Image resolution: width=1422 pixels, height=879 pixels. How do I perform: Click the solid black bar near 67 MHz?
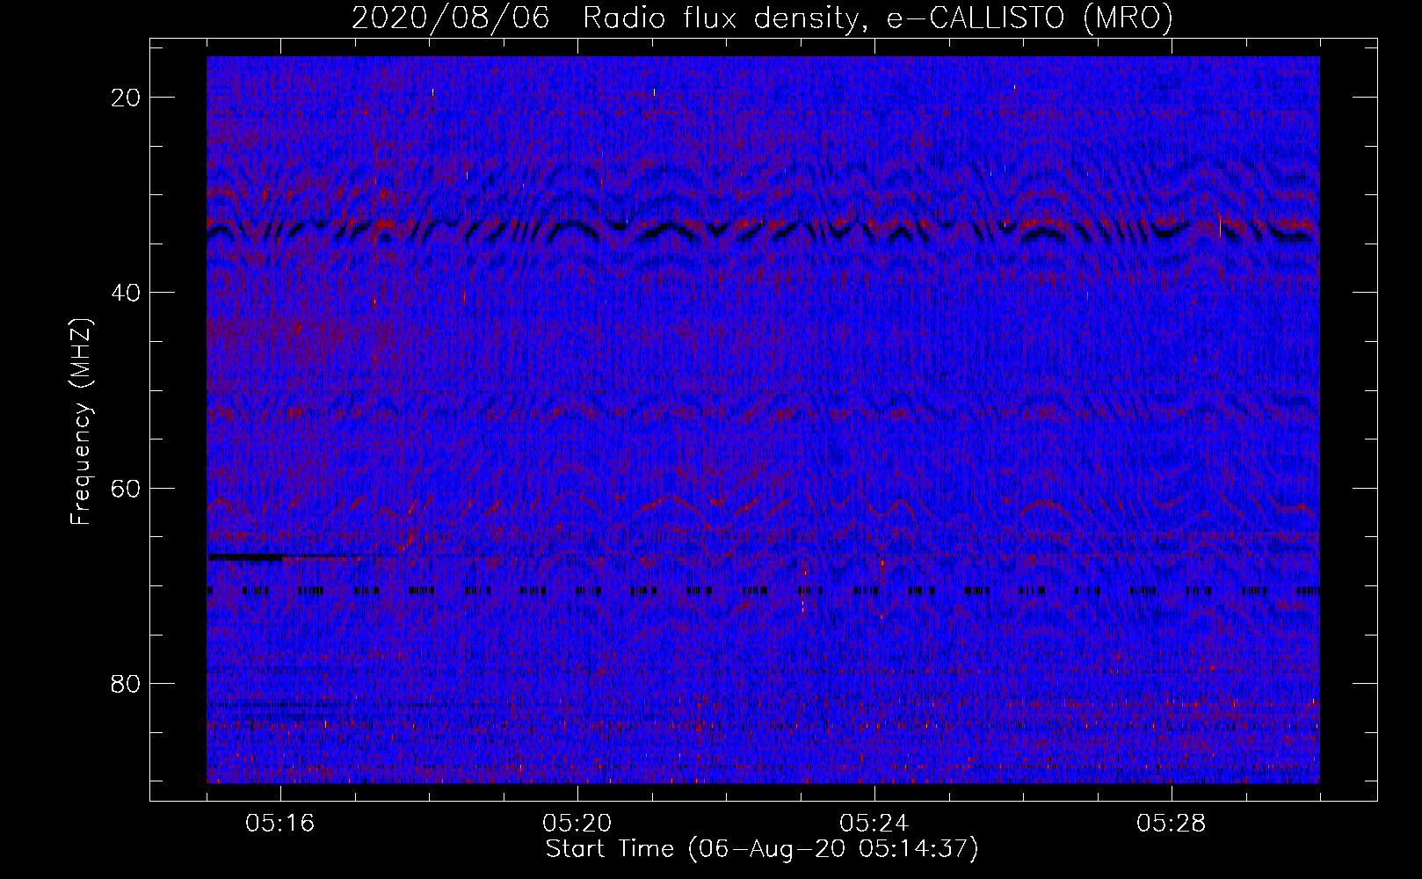(x=245, y=557)
